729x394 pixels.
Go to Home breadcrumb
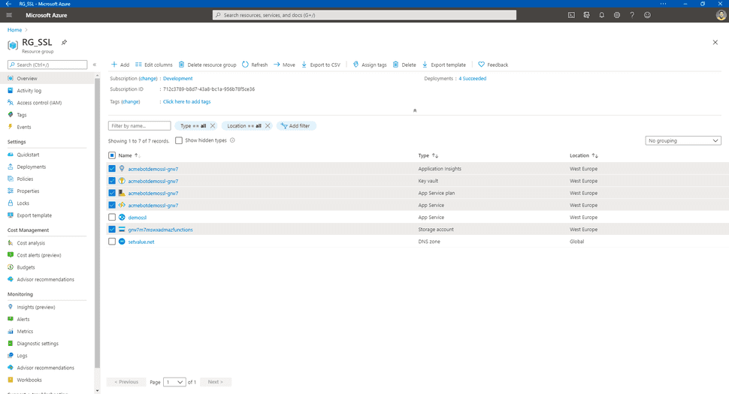point(14,30)
